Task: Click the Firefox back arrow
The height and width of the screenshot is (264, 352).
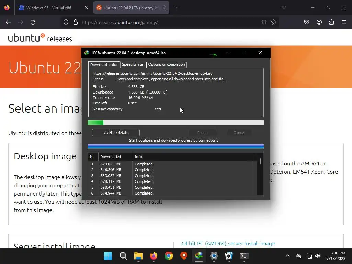Action: (x=8, y=22)
